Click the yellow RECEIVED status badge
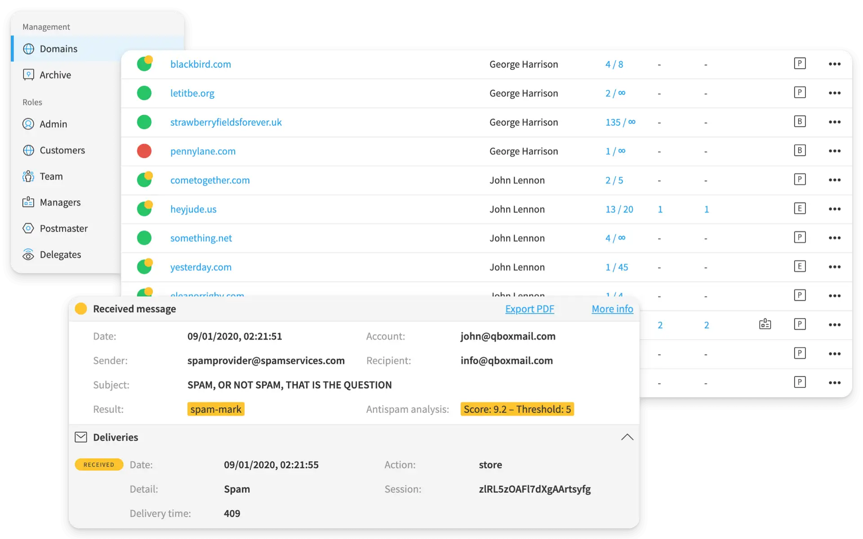Image resolution: width=863 pixels, height=539 pixels. (99, 464)
